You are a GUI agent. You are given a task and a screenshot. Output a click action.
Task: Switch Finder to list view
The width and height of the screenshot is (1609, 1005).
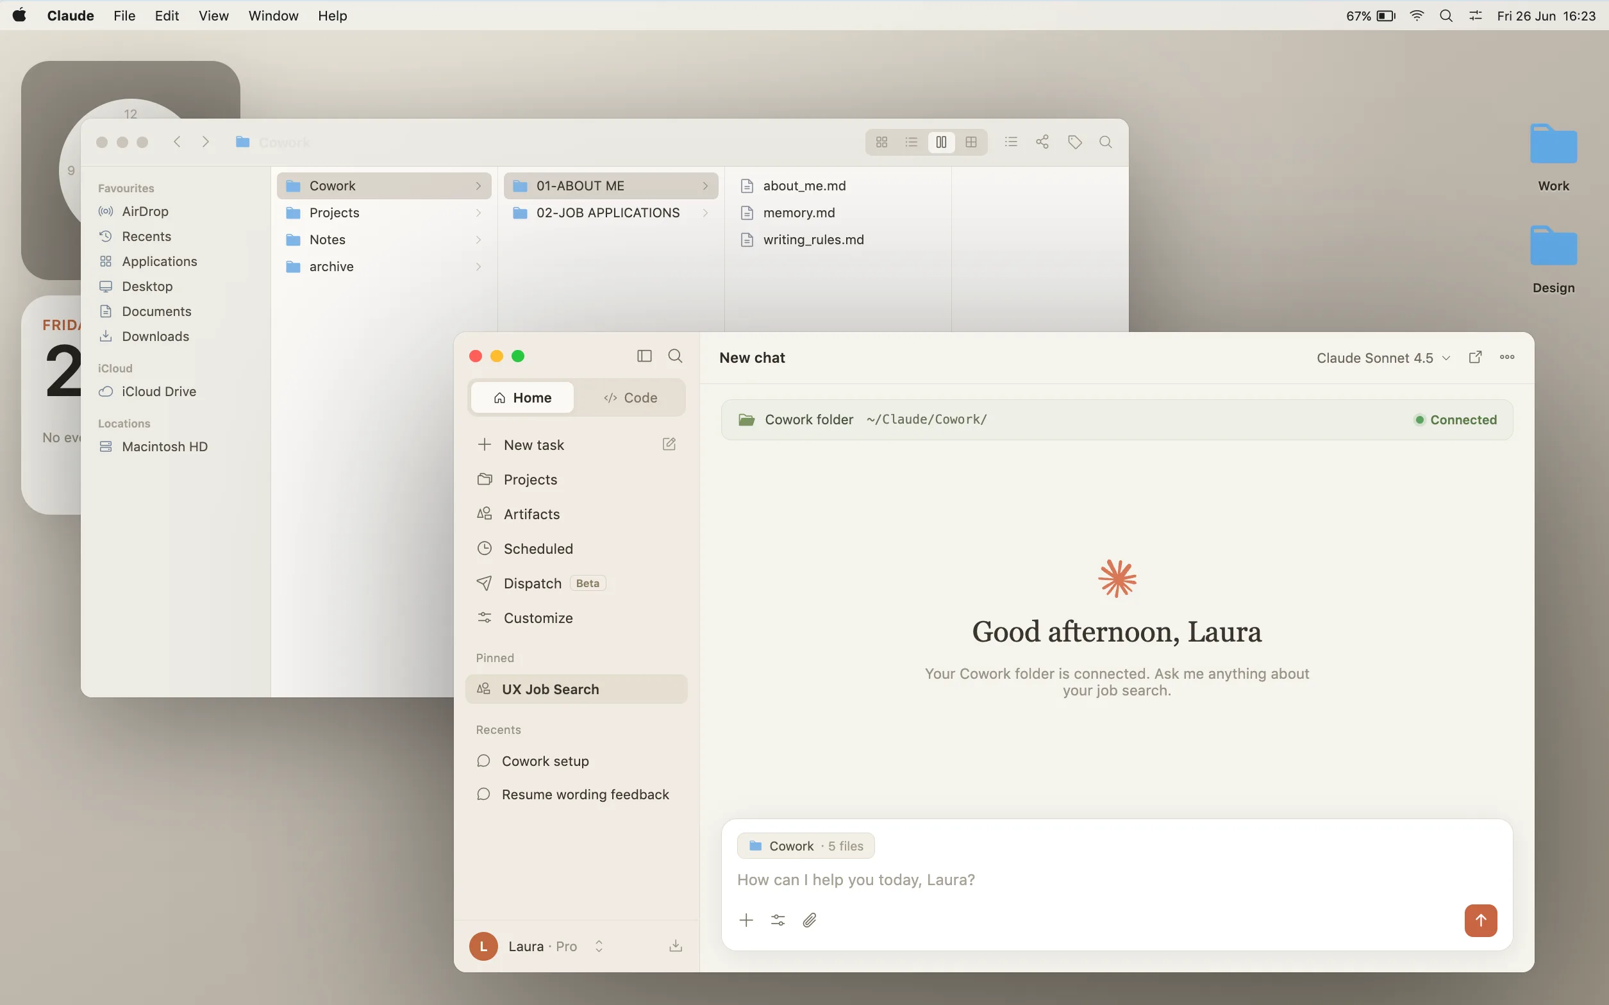click(x=911, y=142)
